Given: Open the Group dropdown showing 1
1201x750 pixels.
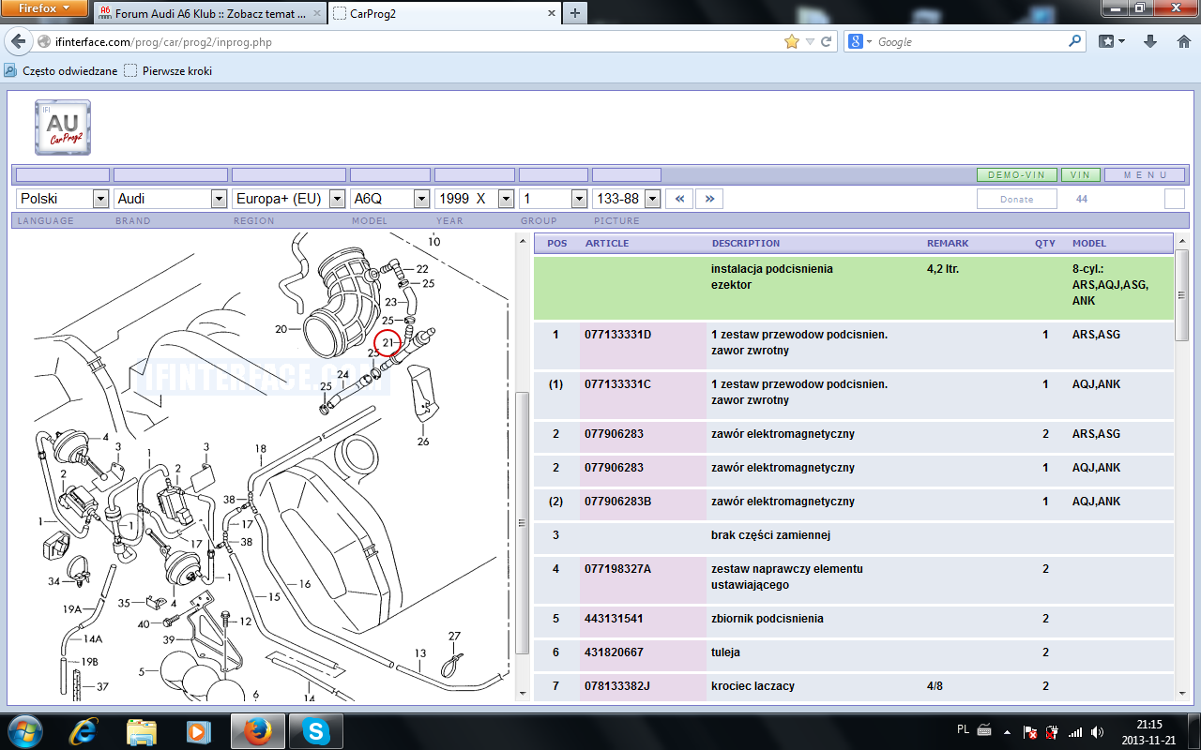Looking at the screenshot, I should (554, 199).
